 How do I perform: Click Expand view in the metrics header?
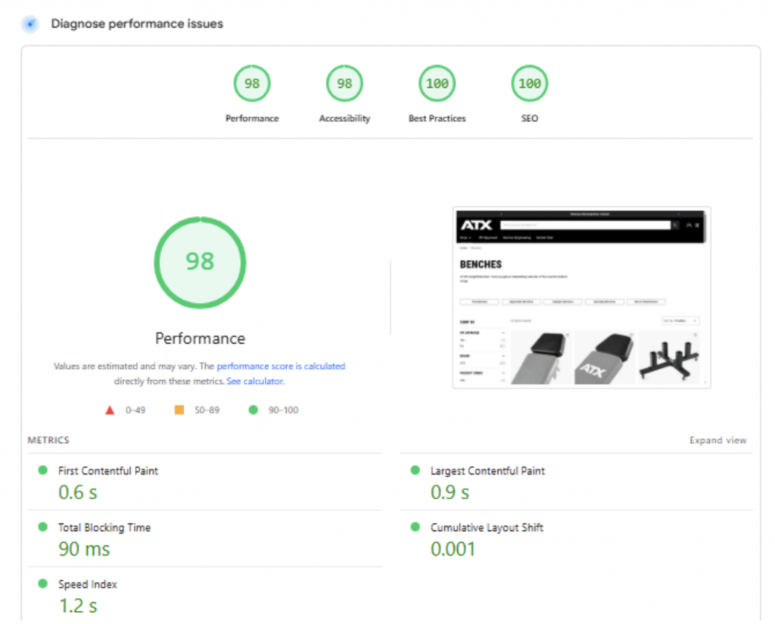click(x=717, y=440)
